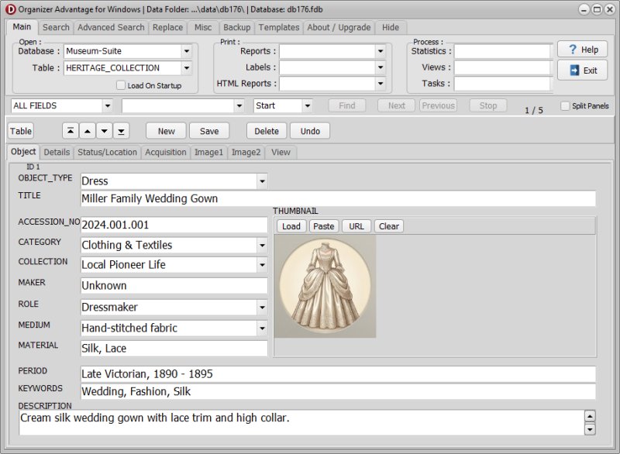Expand the ROLE dropdown
The image size is (620, 454).
click(262, 307)
